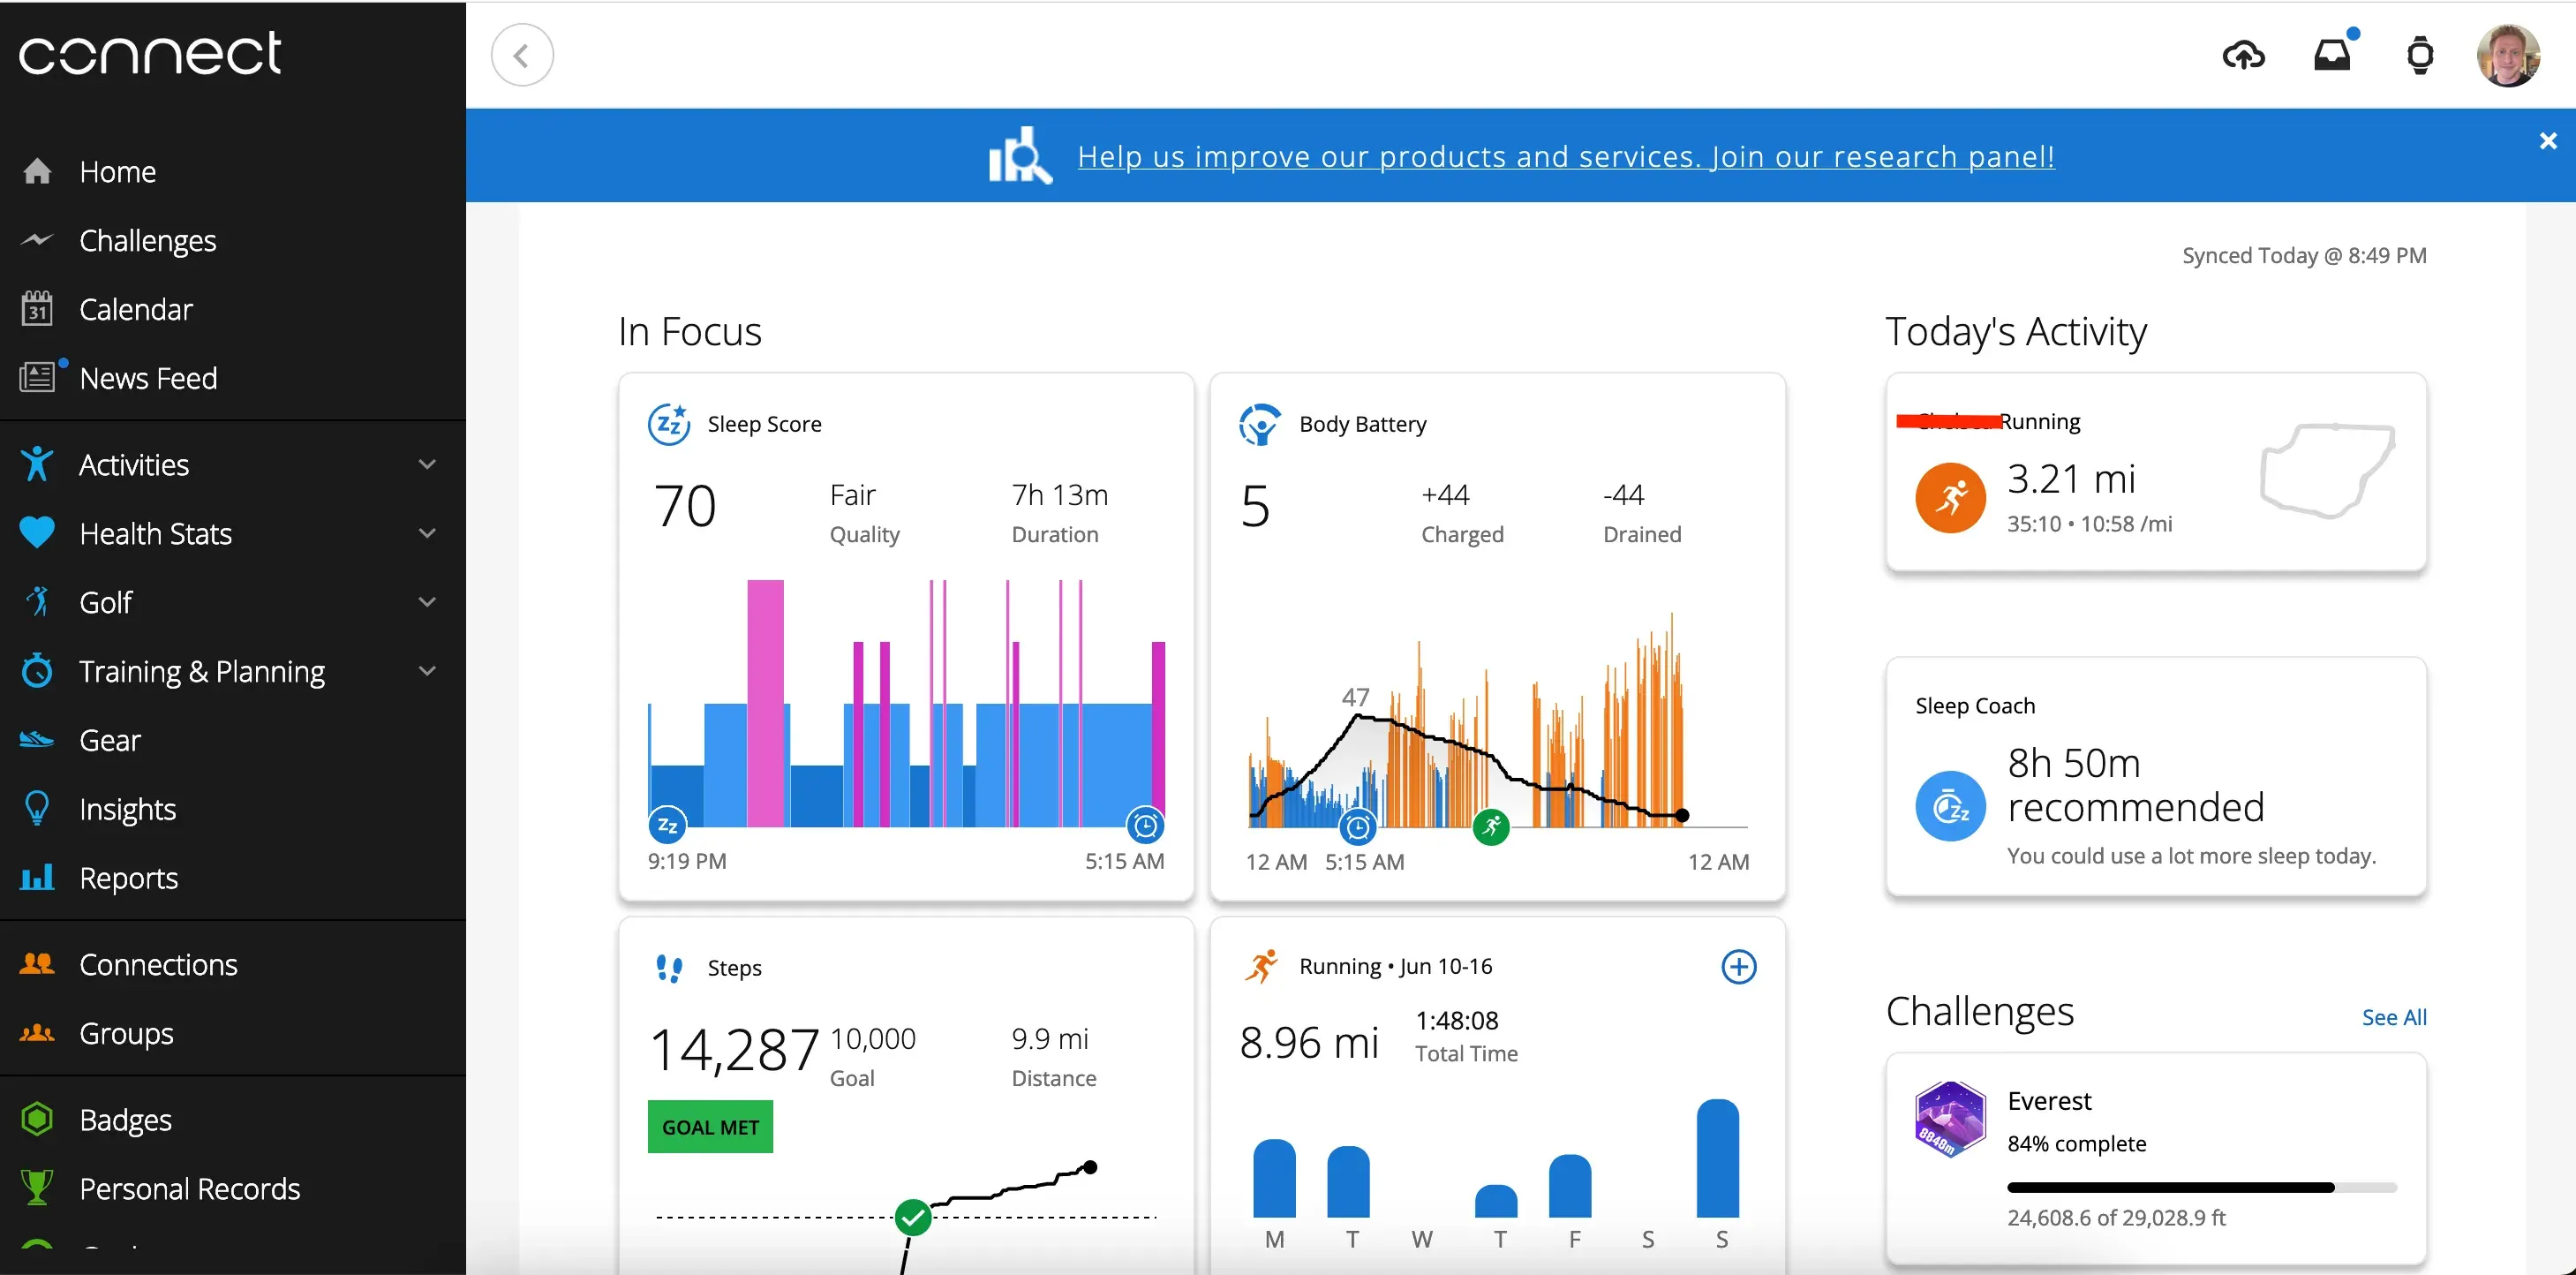Click the orange running activity icon
This screenshot has width=2576, height=1275.
1950,497
